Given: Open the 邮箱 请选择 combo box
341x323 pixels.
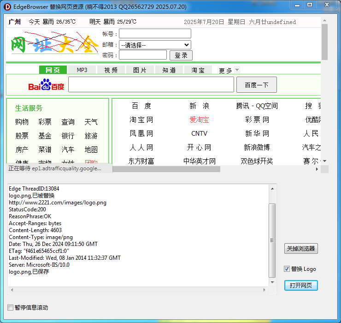Looking at the screenshot, I should [155, 45].
